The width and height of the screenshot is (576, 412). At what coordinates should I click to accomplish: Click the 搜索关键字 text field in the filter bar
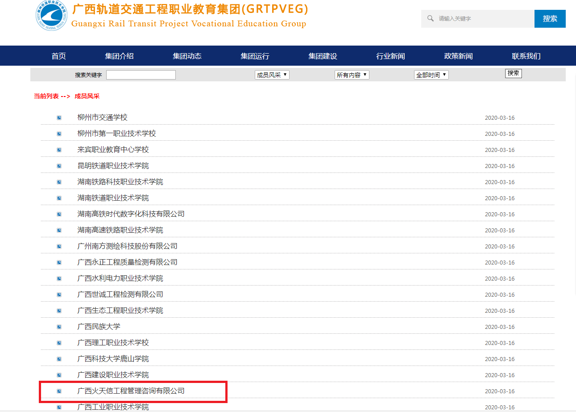coord(141,75)
